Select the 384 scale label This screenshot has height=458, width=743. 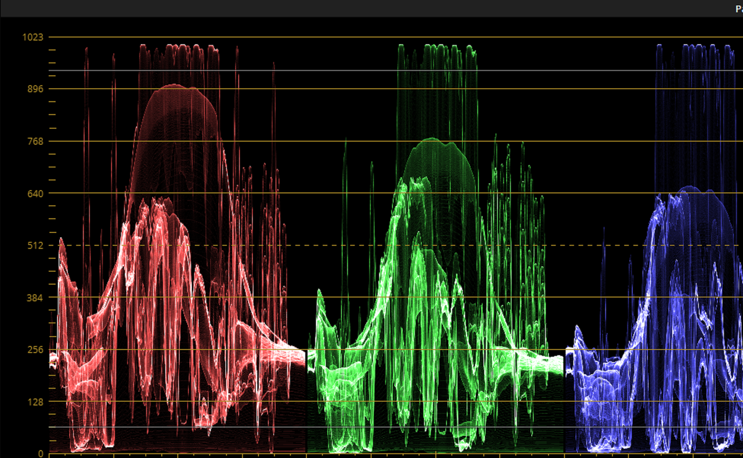[35, 297]
